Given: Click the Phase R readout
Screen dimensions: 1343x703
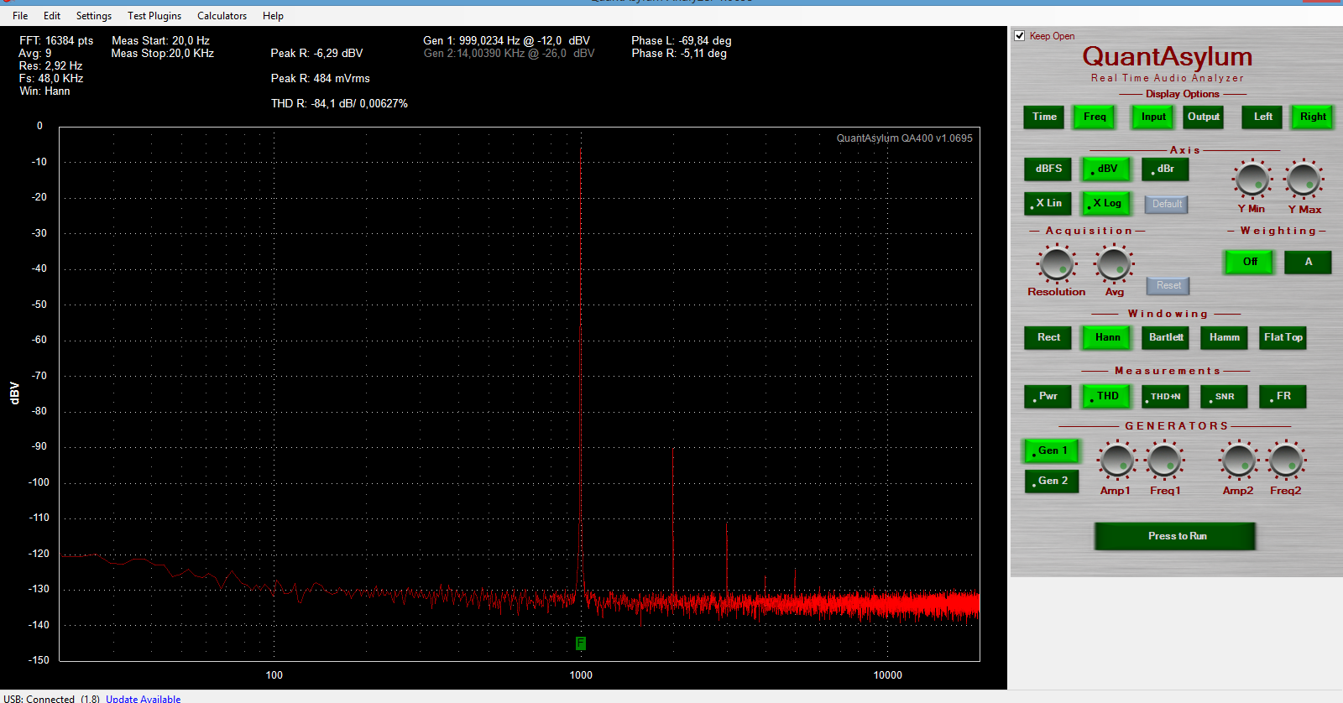Looking at the screenshot, I should 679,53.
